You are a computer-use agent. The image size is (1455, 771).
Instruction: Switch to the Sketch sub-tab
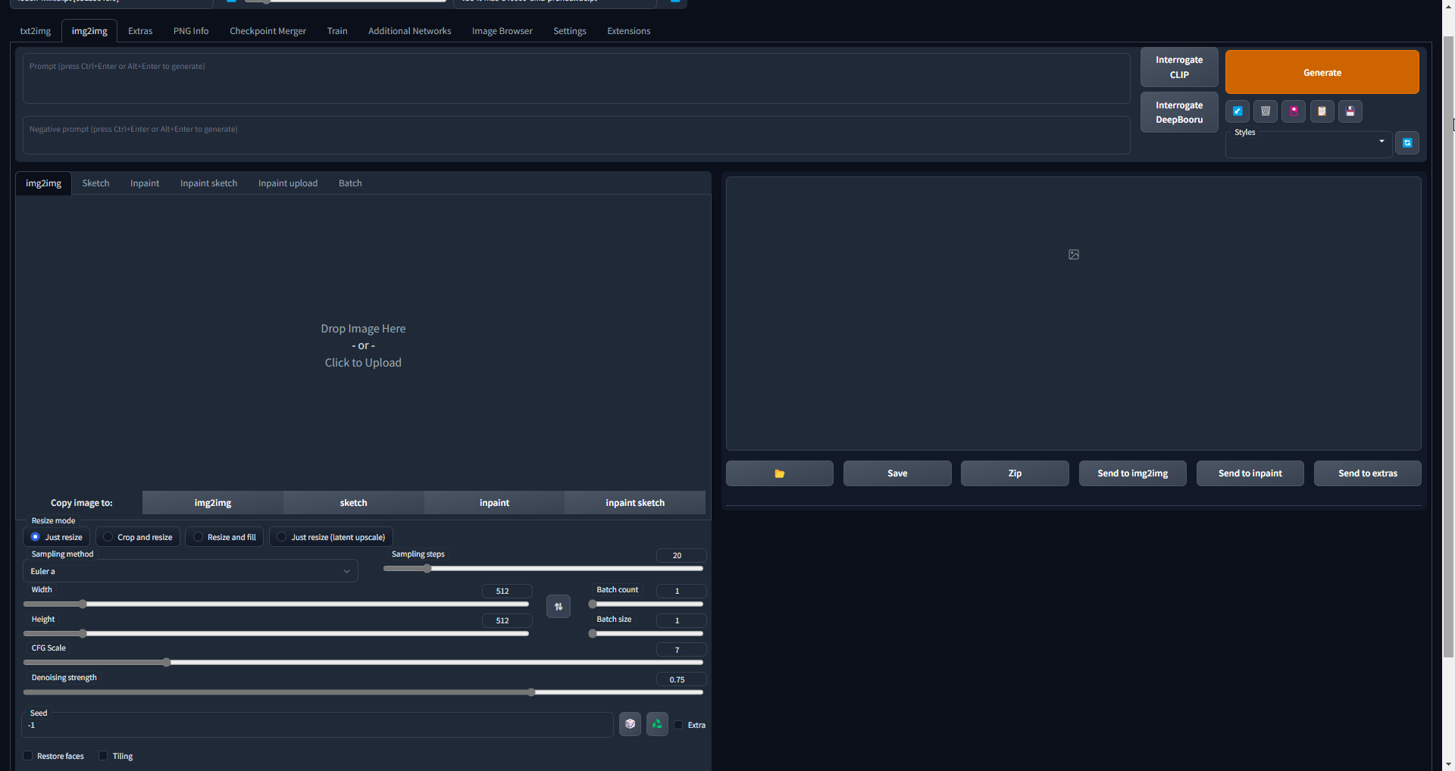[95, 183]
